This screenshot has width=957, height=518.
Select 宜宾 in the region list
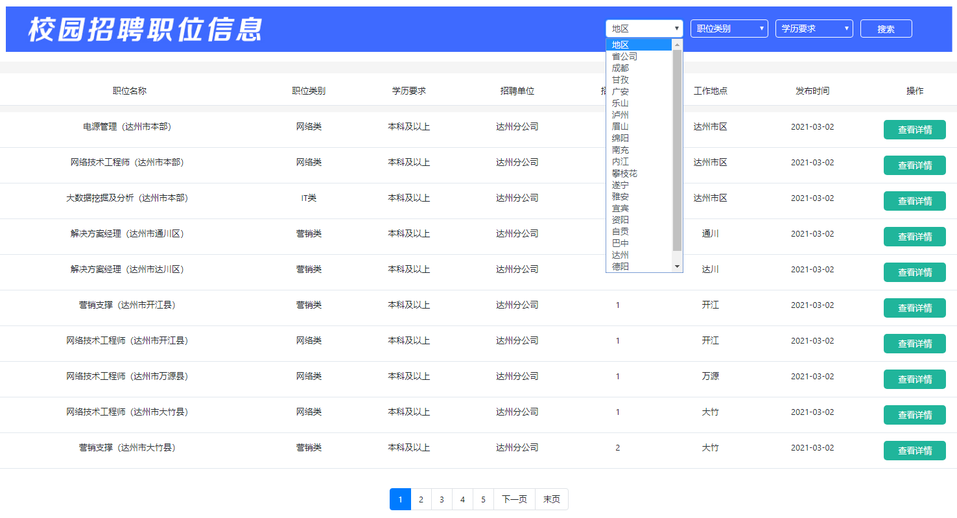point(639,208)
